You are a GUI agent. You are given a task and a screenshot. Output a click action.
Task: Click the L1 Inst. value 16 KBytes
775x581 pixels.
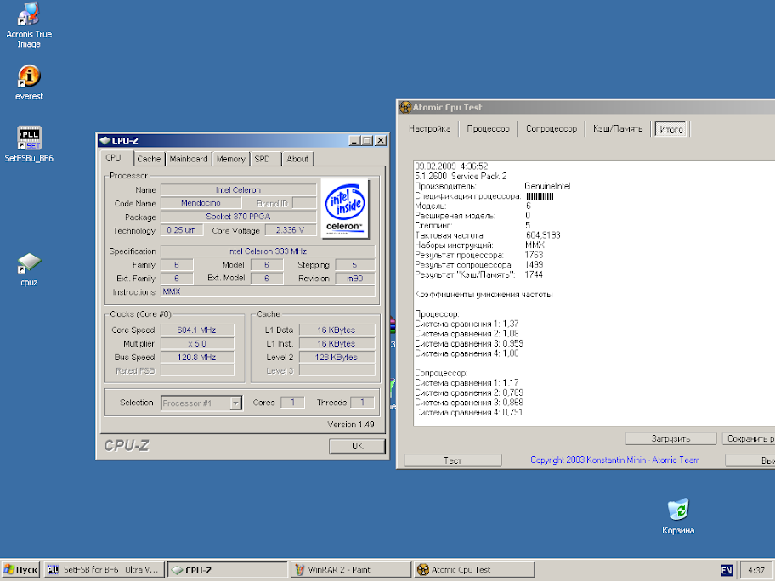tap(337, 343)
